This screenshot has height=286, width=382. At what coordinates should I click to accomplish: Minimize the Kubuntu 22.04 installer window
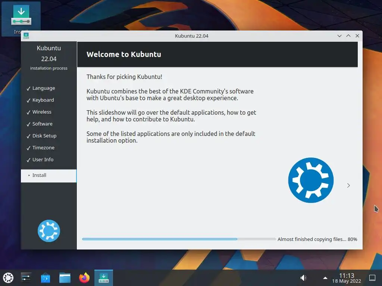tap(339, 36)
